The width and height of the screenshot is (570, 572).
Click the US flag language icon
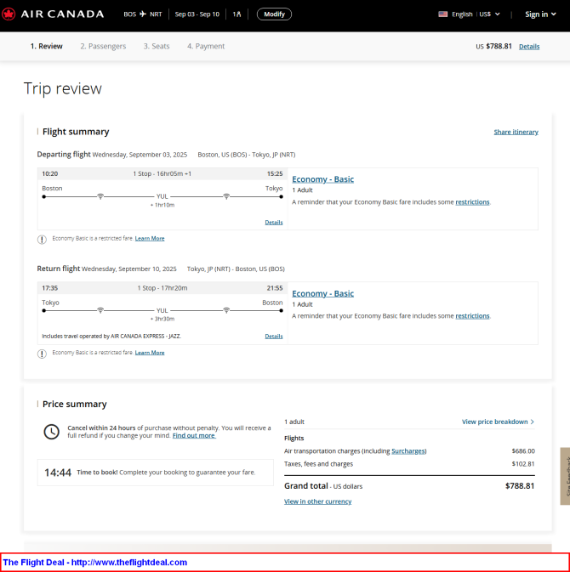[x=442, y=14]
